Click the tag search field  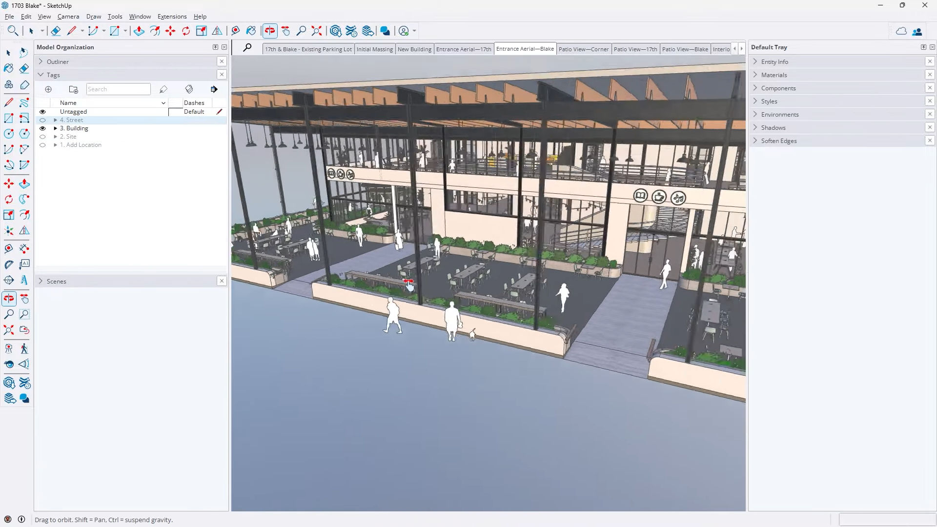118,89
